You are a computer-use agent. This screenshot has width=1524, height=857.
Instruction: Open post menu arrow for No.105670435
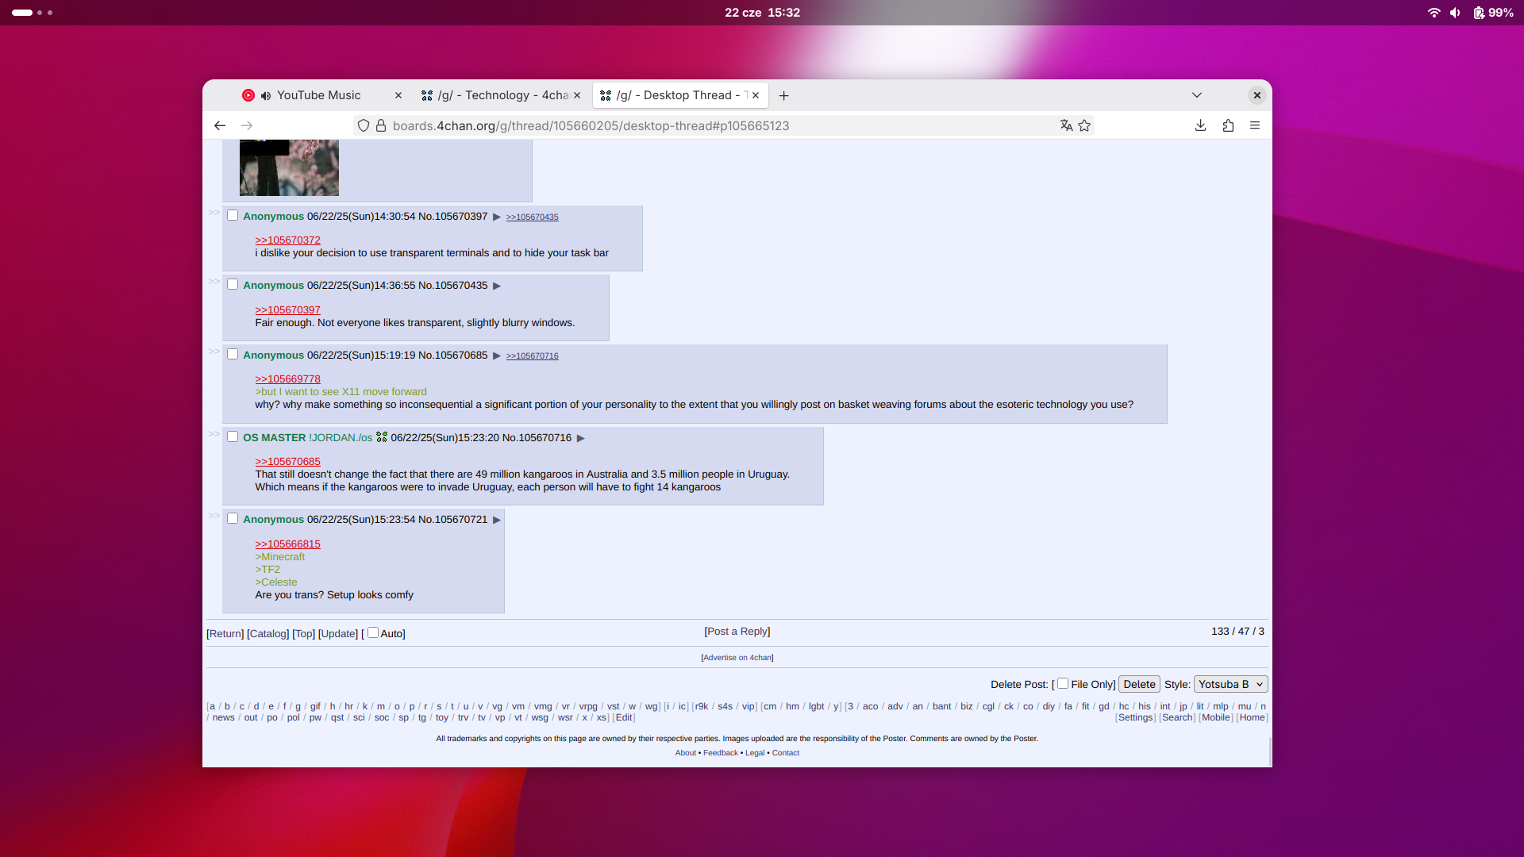click(x=497, y=286)
